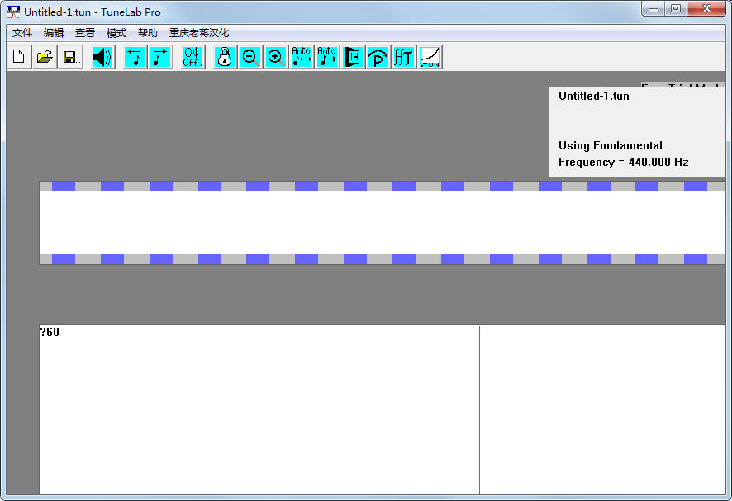Expand the 查看 menu
This screenshot has height=501, width=732.
click(85, 33)
